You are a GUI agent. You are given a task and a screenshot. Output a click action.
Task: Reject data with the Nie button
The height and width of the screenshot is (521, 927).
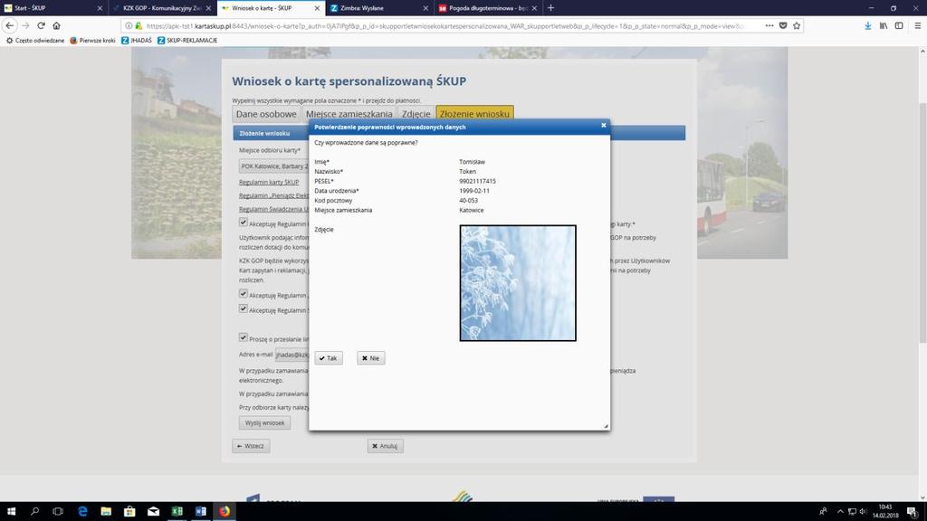tap(370, 358)
